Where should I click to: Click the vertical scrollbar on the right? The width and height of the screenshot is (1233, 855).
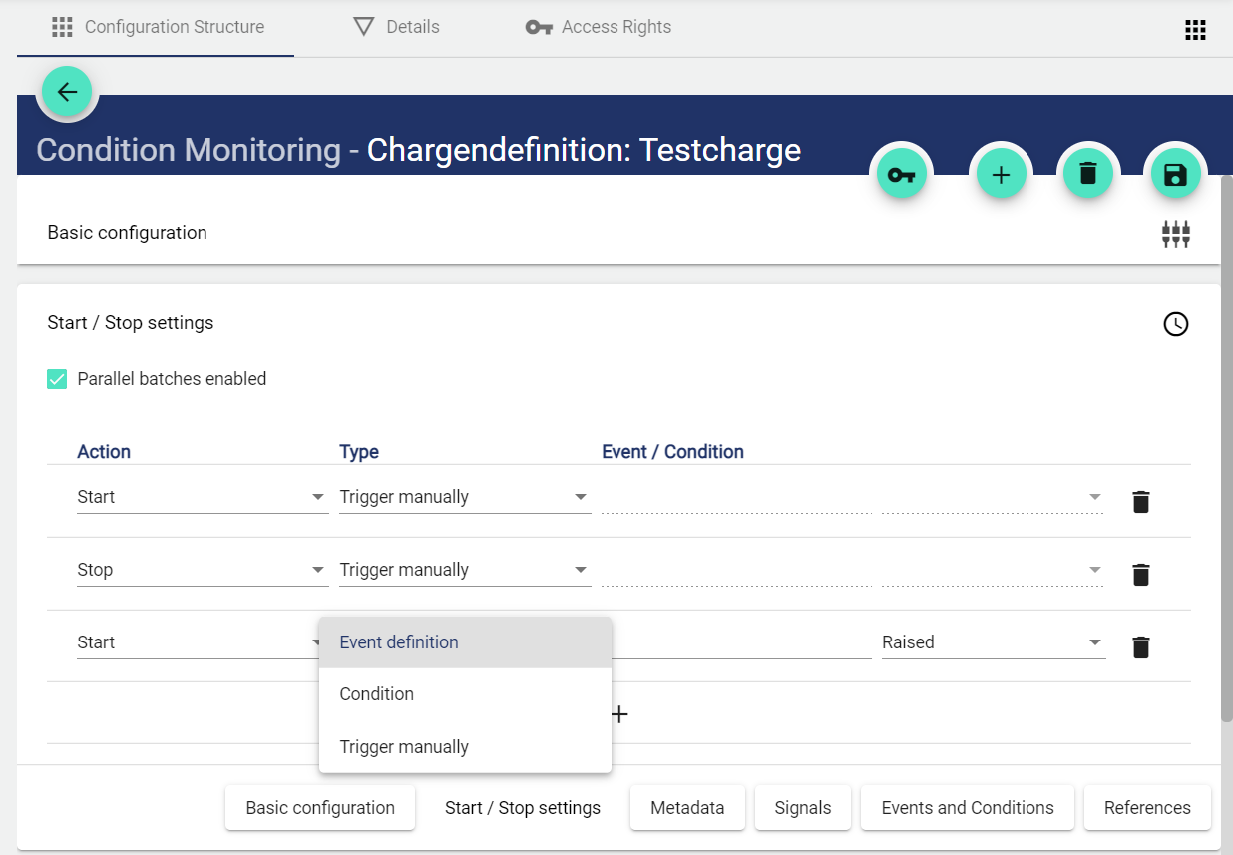tap(1226, 449)
